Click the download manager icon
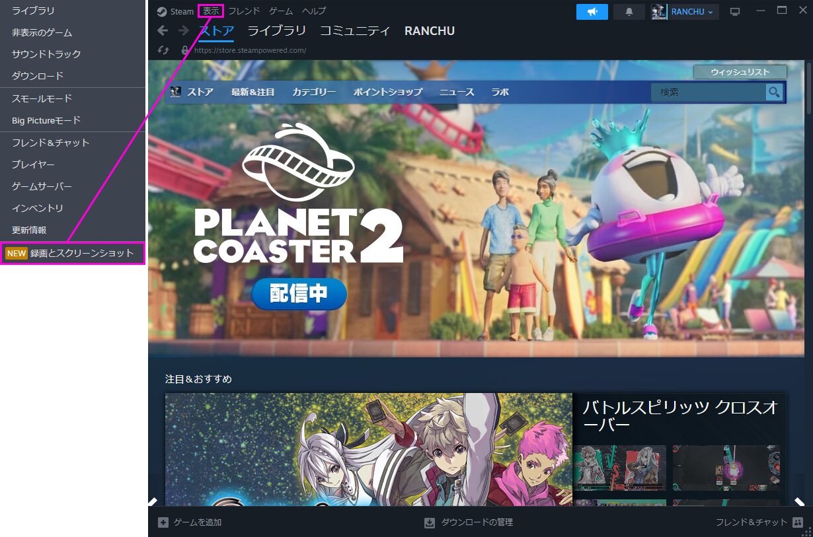 [x=430, y=522]
